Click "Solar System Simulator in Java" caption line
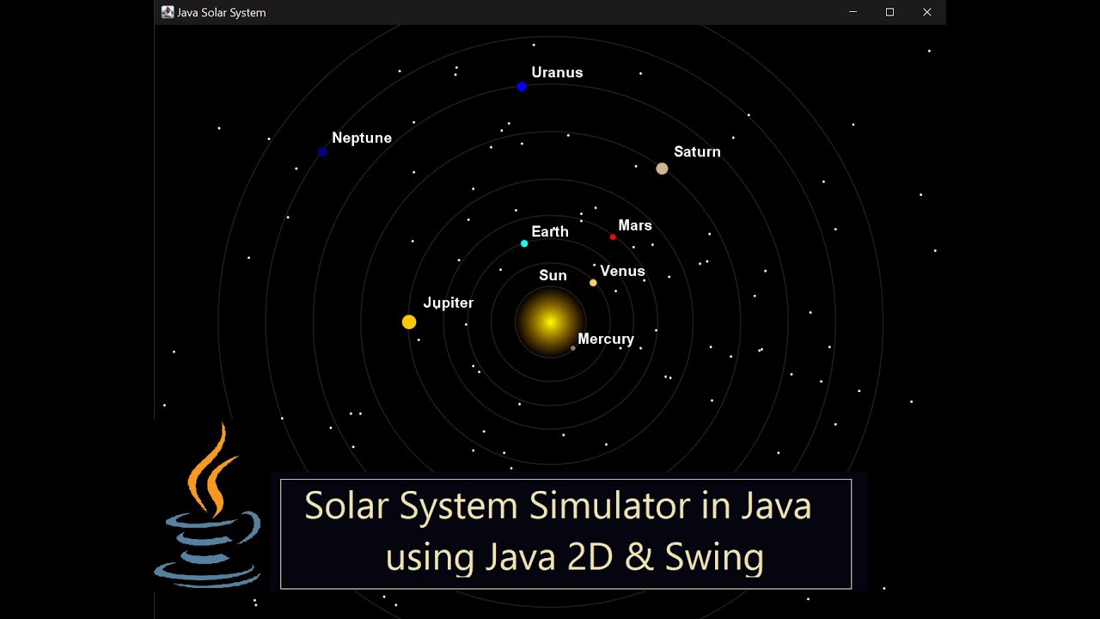The image size is (1100, 619). pyautogui.click(x=558, y=505)
